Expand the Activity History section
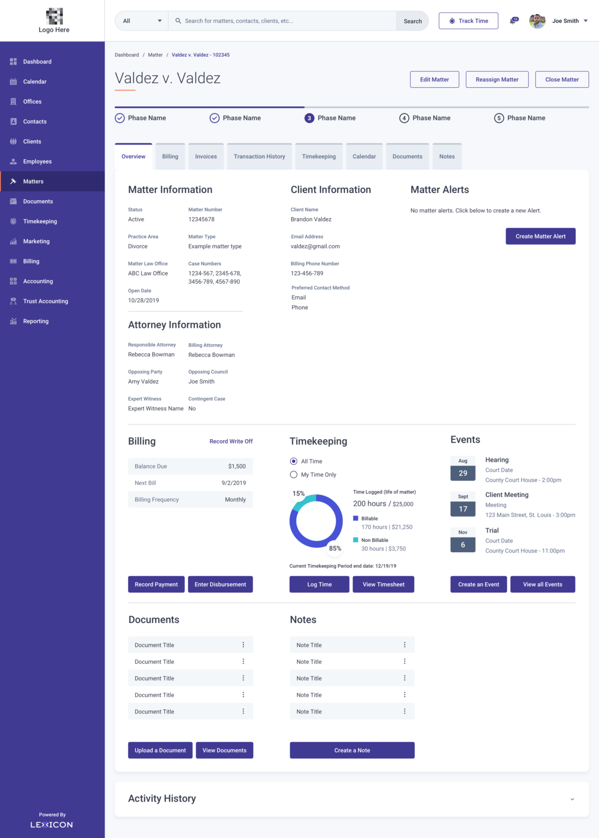The height and width of the screenshot is (838, 599). [572, 799]
